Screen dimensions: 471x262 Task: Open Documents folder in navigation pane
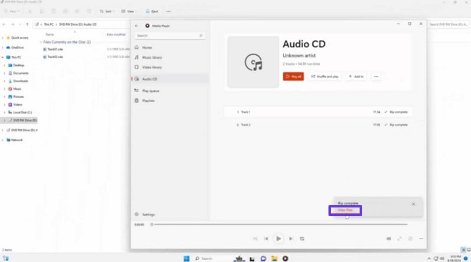click(x=21, y=73)
